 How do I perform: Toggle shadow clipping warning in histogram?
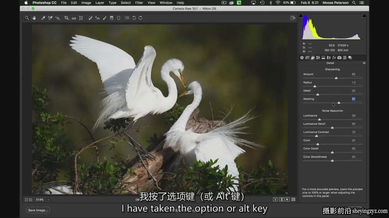(301, 15)
